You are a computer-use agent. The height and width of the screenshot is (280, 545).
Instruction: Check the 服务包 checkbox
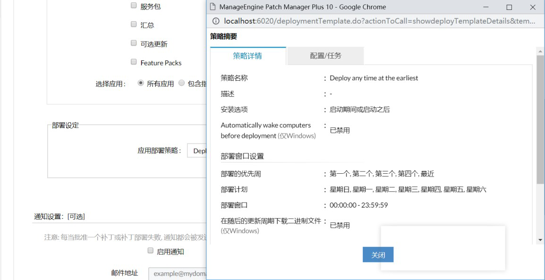pyautogui.click(x=134, y=6)
